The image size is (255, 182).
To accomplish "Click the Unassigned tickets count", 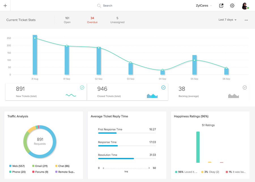I will (117, 18).
